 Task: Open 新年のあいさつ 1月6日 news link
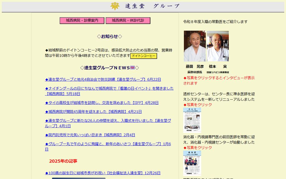(x=108, y=146)
